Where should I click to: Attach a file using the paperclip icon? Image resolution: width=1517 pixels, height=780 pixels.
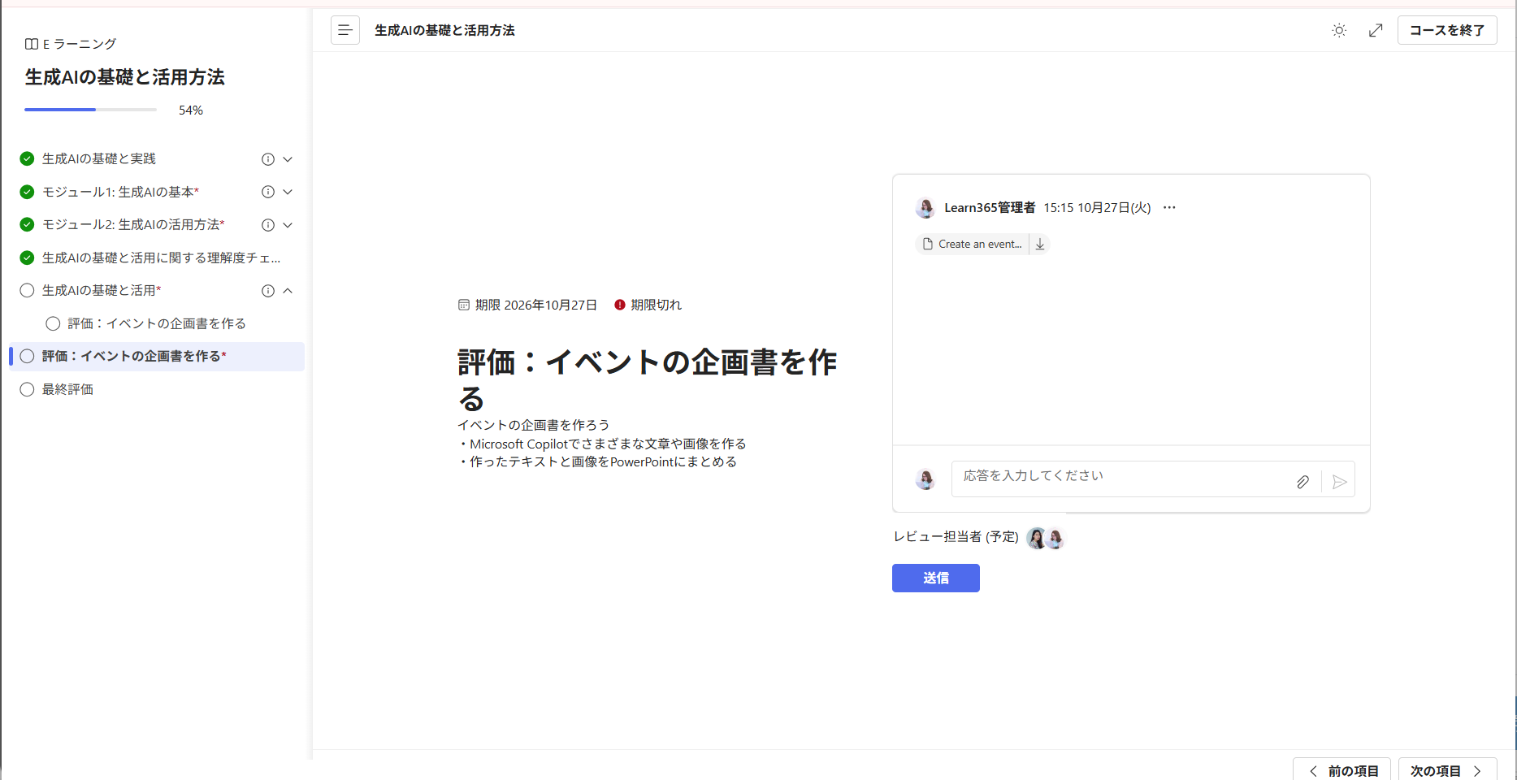point(1302,482)
